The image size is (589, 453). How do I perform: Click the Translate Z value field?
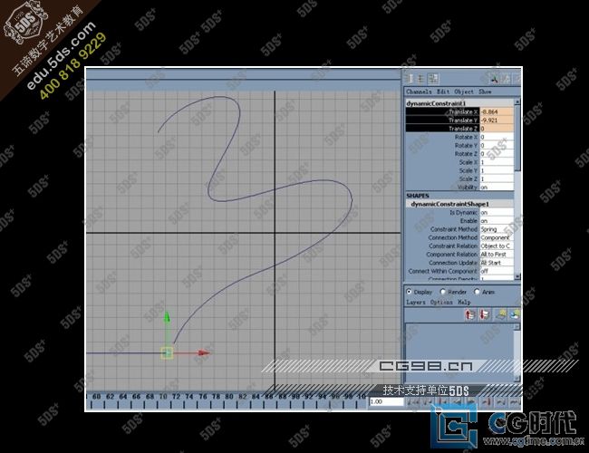coord(497,129)
